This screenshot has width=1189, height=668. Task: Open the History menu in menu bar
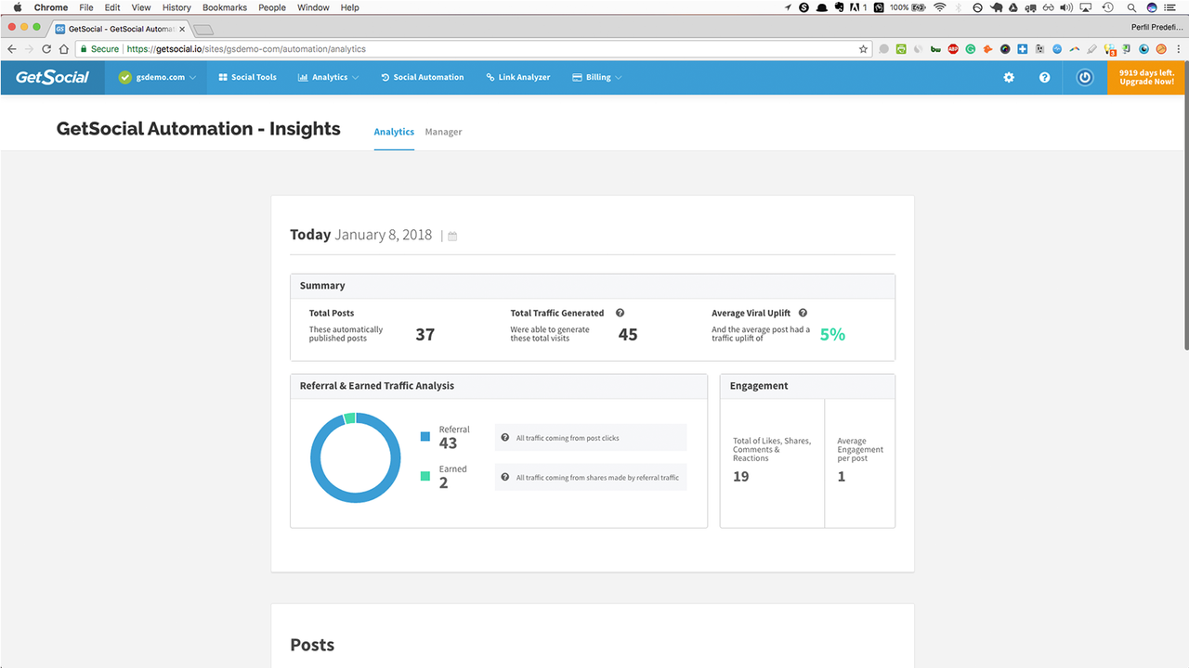coord(176,7)
